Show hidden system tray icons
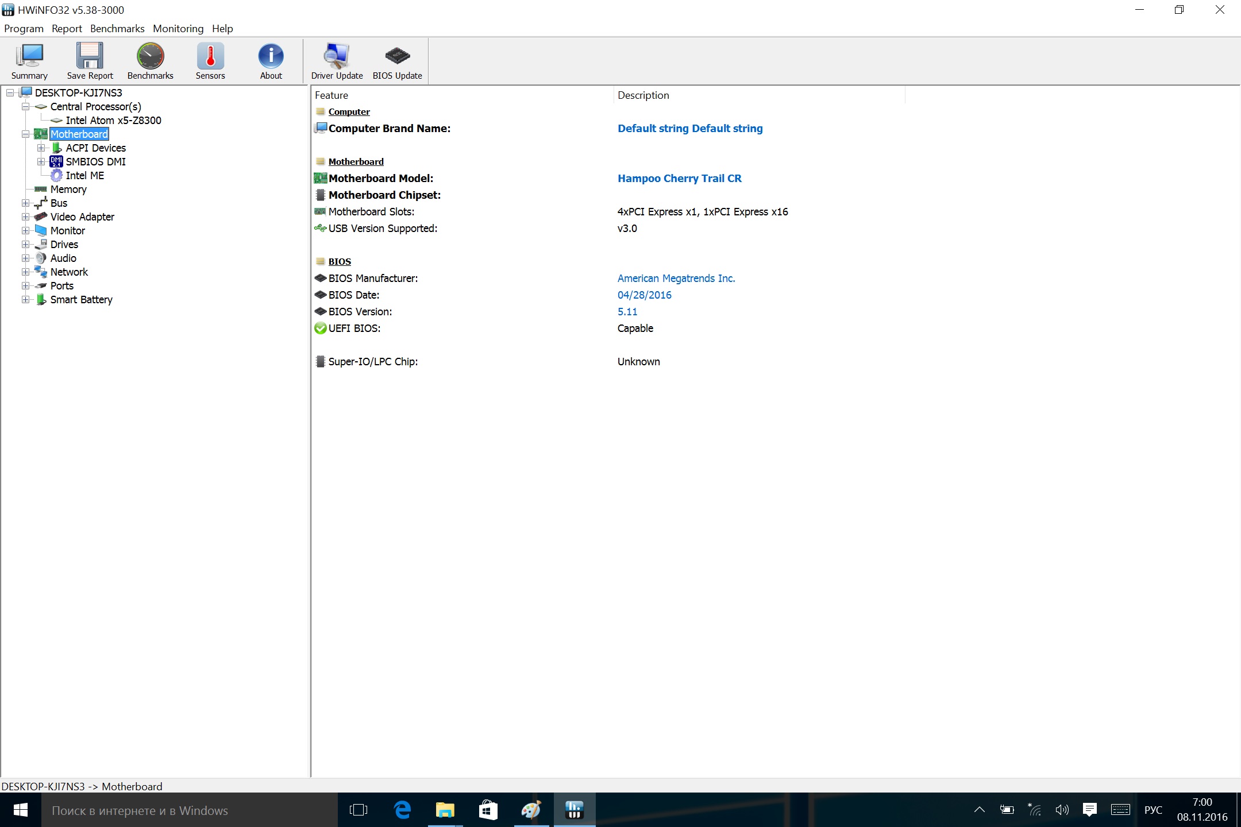1241x827 pixels. (980, 810)
